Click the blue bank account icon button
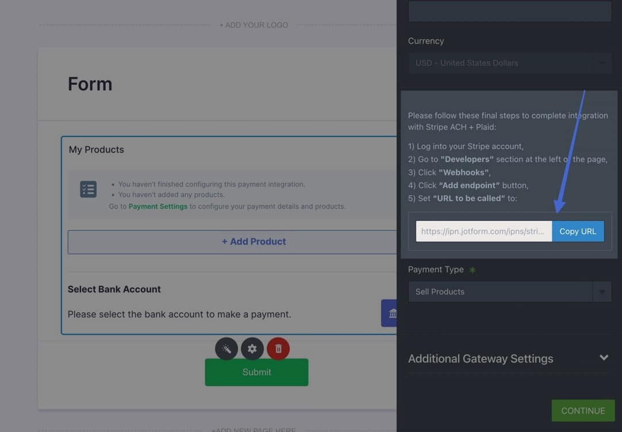622x432 pixels. click(390, 313)
